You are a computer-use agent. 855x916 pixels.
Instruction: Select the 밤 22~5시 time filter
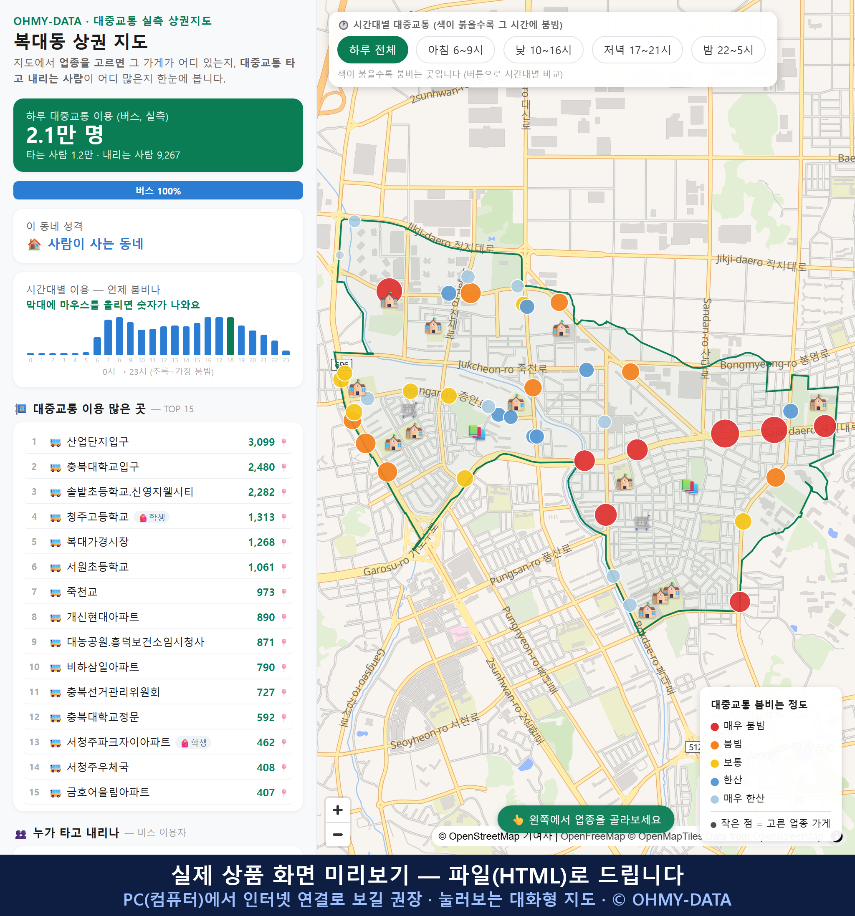click(x=728, y=50)
